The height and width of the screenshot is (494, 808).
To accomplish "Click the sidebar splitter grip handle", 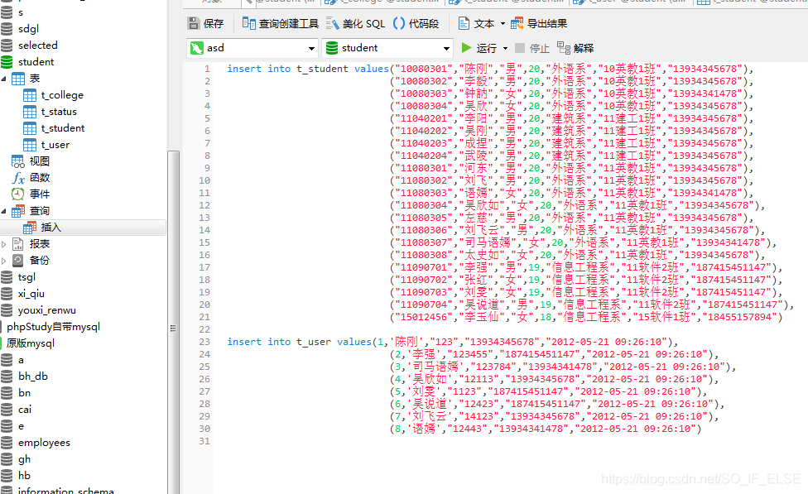I will (173, 329).
